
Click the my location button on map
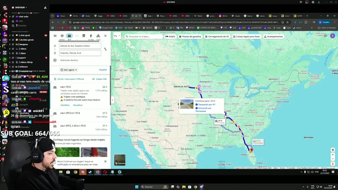(333, 150)
